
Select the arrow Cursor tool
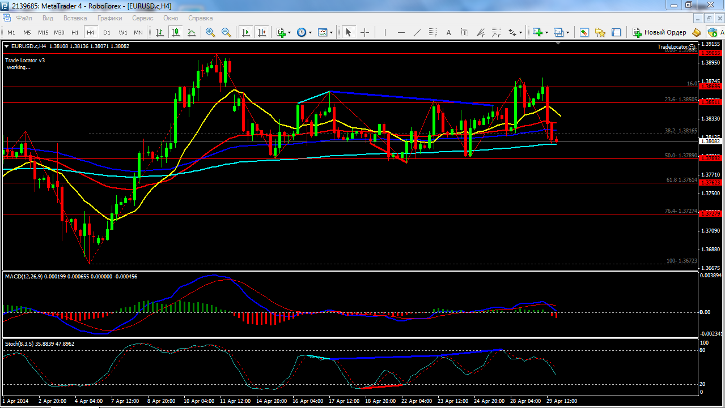pos(348,32)
